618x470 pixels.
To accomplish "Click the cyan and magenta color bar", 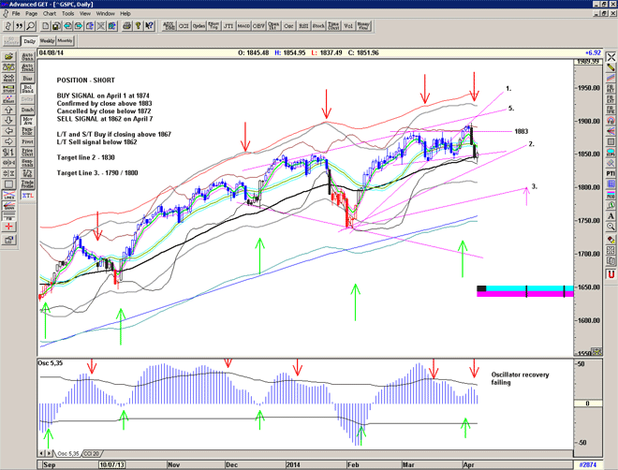I will click(x=525, y=291).
